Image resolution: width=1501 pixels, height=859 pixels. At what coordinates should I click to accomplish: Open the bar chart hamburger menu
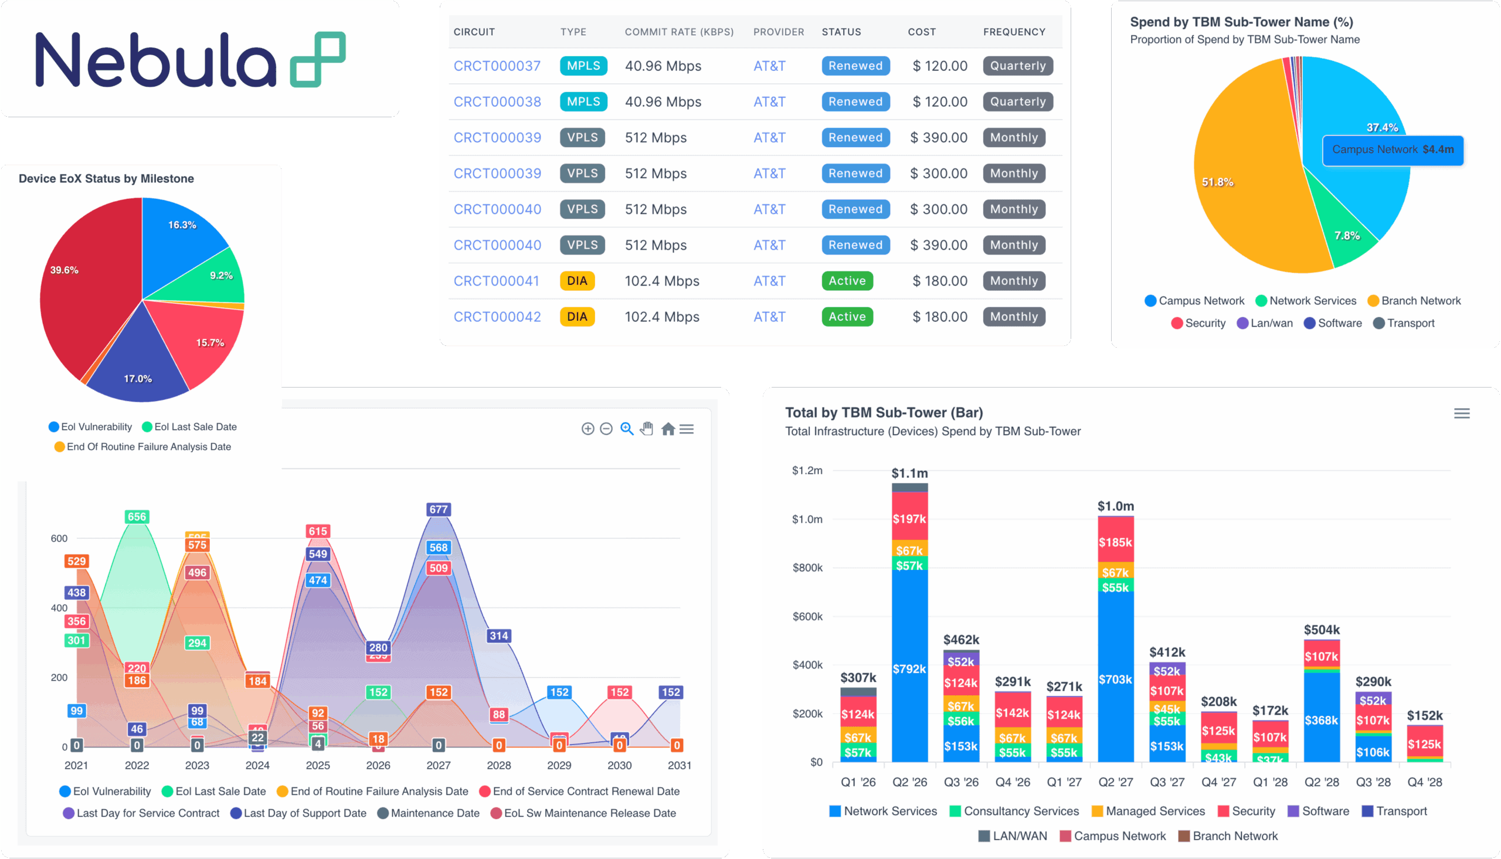coord(1461,413)
